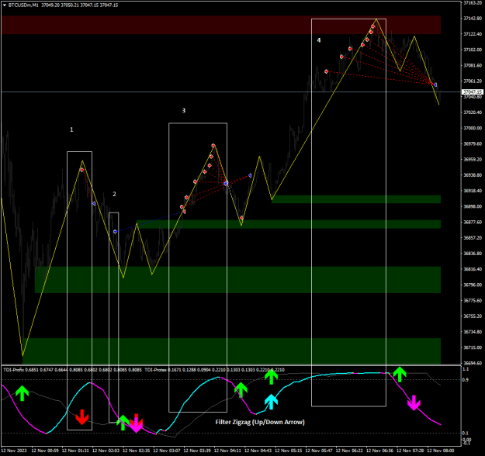485x456 pixels.
Task: Click price axis label 36796.00
Action: [473, 285]
